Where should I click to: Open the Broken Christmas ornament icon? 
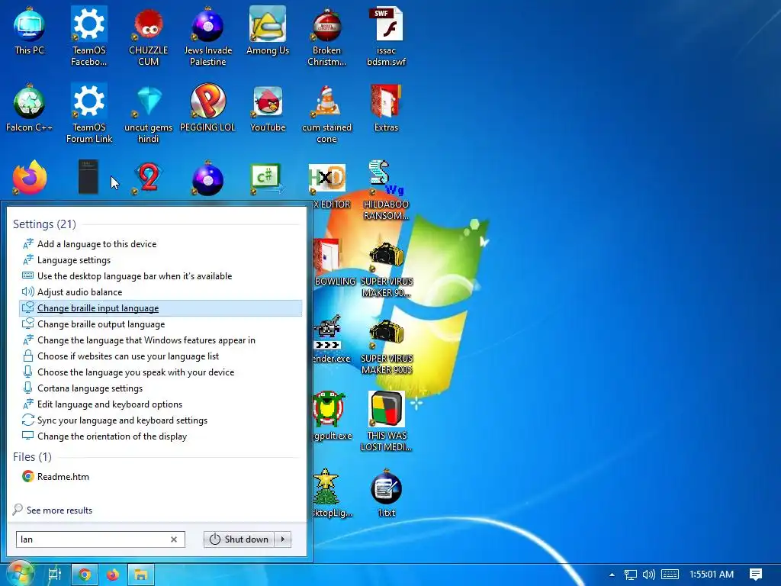coord(326,36)
